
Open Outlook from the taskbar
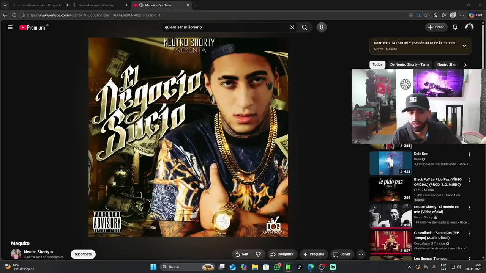coord(233,267)
